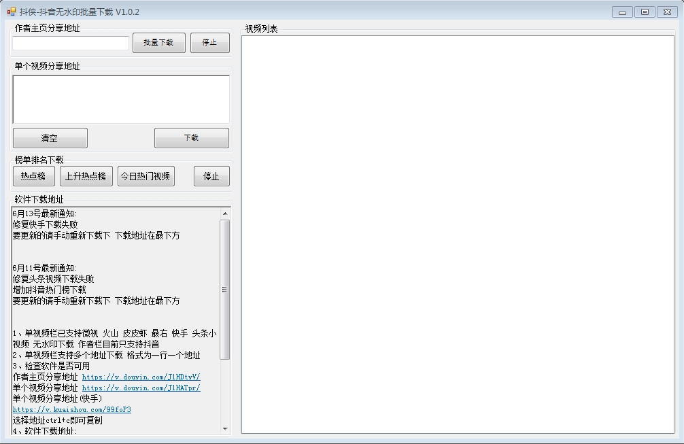Follow the v.kuaishou.com/99foP3 link

click(x=71, y=409)
